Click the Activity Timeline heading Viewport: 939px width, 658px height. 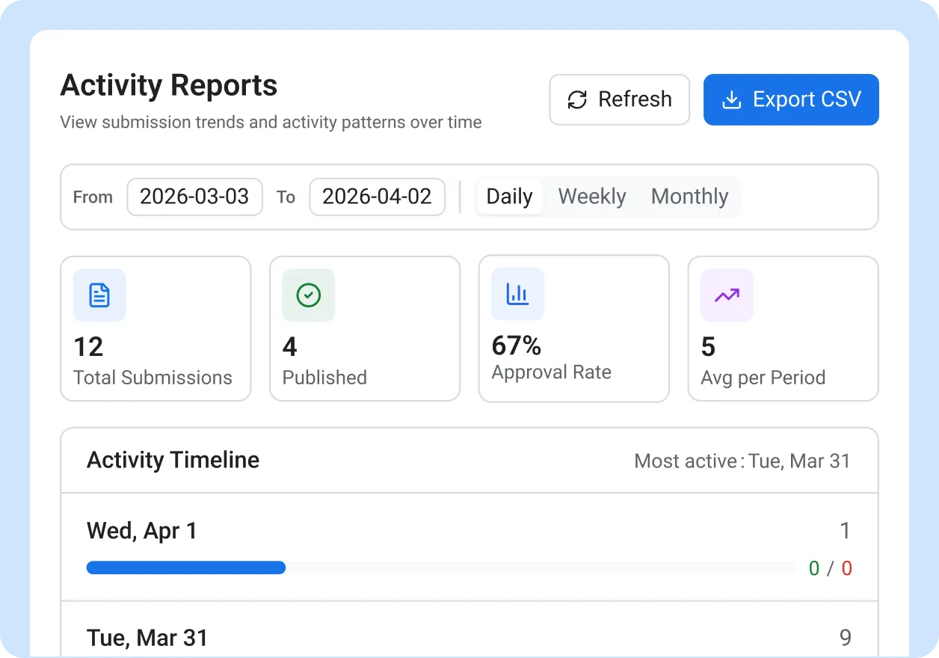[173, 460]
